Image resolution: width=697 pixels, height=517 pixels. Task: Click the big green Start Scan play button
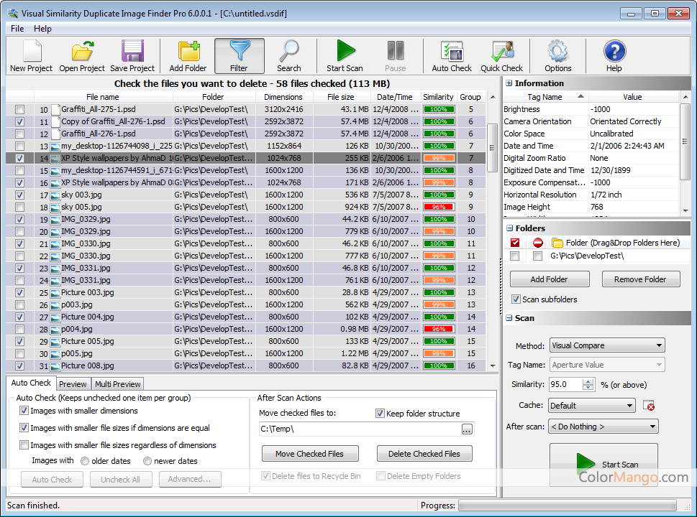pyautogui.click(x=603, y=465)
